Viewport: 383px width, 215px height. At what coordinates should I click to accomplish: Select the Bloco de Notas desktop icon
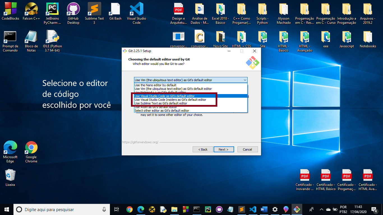31,41
